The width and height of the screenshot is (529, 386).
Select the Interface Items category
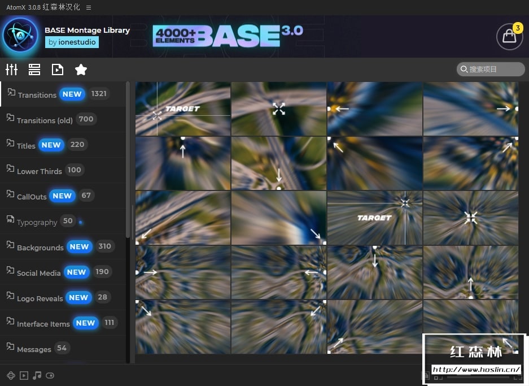click(63, 323)
